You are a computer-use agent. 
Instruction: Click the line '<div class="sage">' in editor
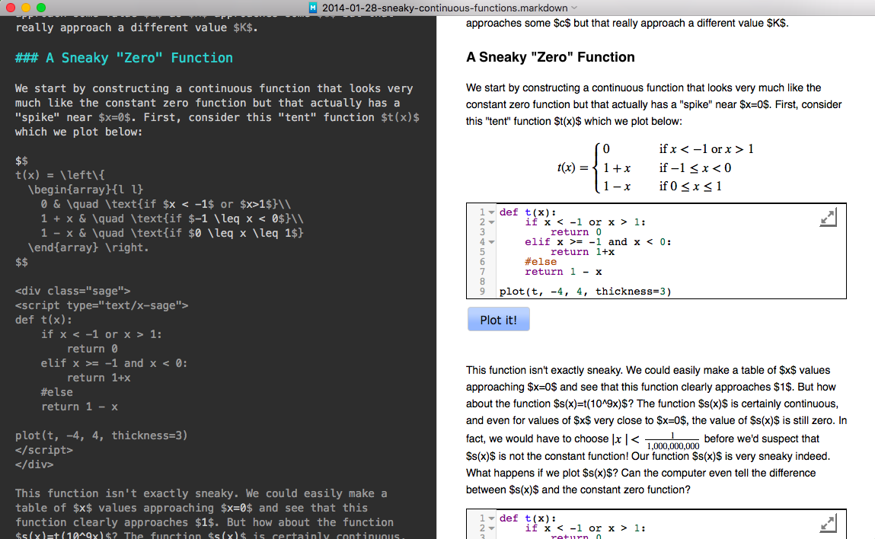point(72,292)
